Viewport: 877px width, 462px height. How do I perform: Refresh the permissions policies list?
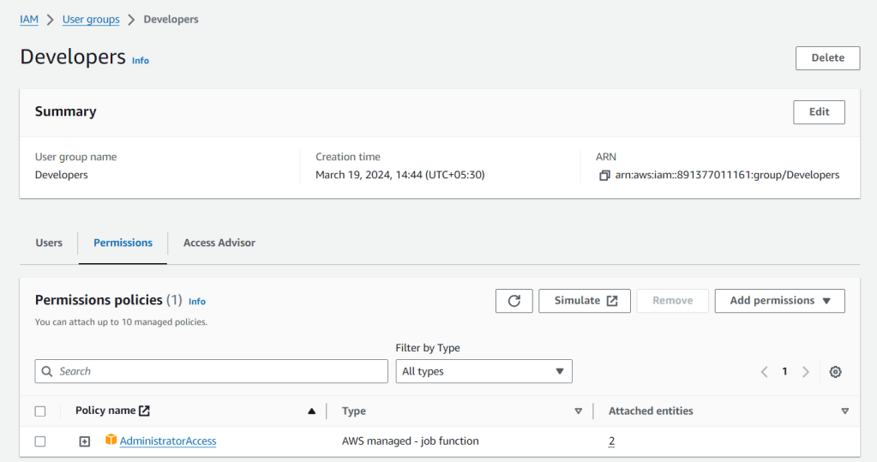point(514,301)
